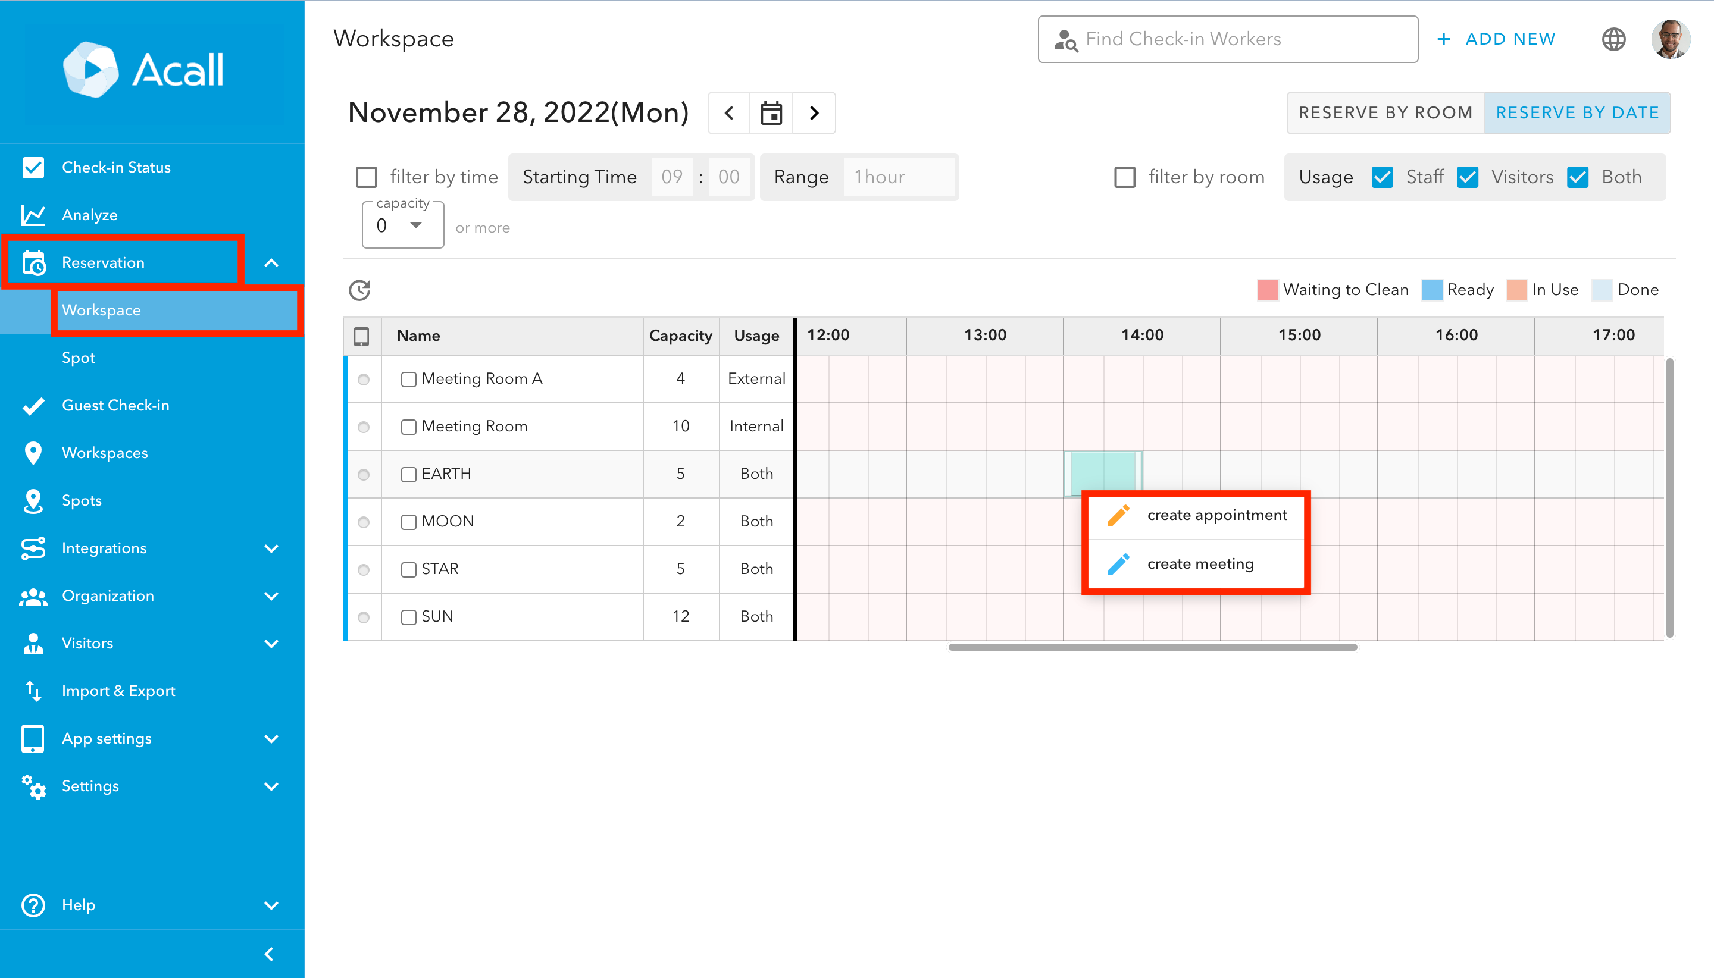Collapse sidebar with bottom left arrow
This screenshot has height=978, width=1714.
269,954
